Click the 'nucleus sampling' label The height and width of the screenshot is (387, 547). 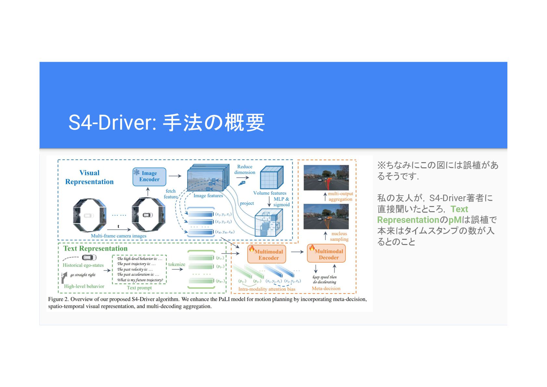[x=339, y=236]
